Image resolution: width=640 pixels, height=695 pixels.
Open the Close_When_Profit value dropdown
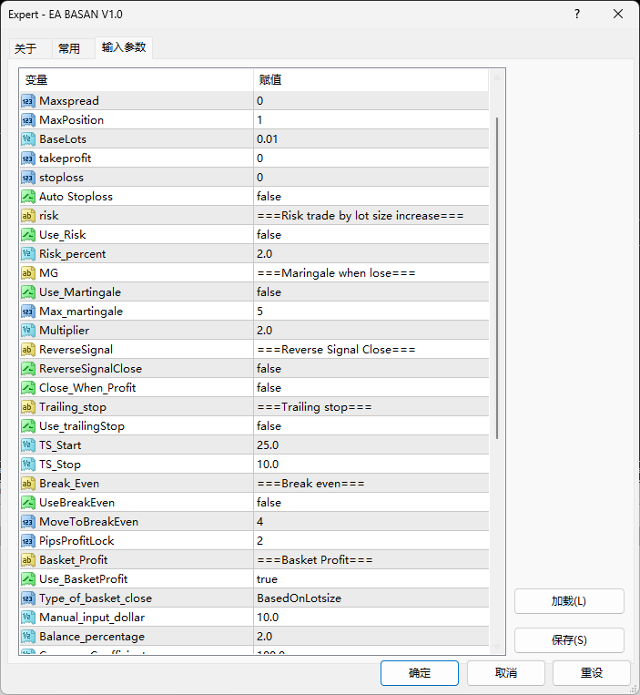pos(371,388)
